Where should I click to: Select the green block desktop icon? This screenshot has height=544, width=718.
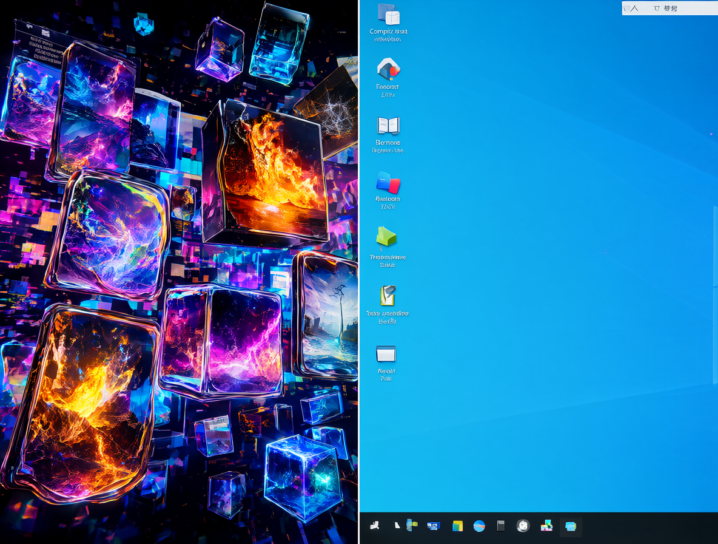pyautogui.click(x=386, y=237)
